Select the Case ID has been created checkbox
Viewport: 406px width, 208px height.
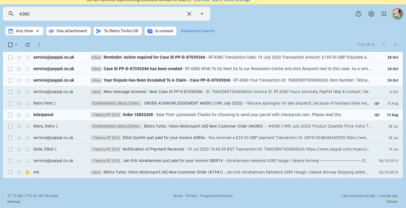[10, 69]
